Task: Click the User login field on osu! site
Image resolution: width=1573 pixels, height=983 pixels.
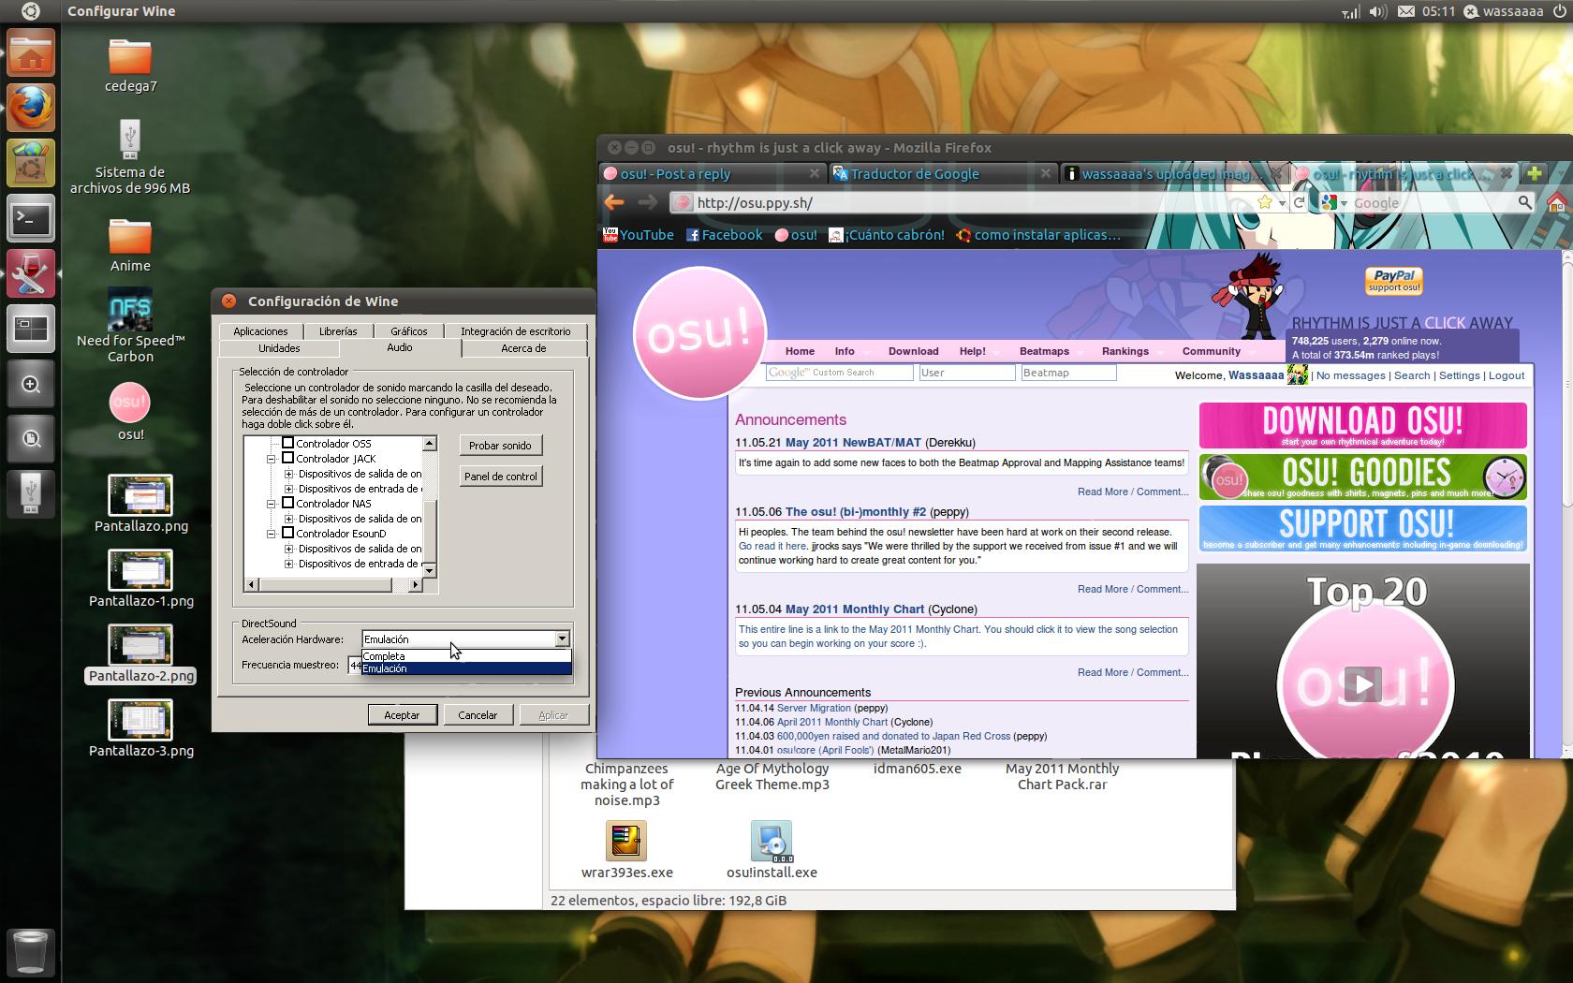Action: [x=966, y=373]
